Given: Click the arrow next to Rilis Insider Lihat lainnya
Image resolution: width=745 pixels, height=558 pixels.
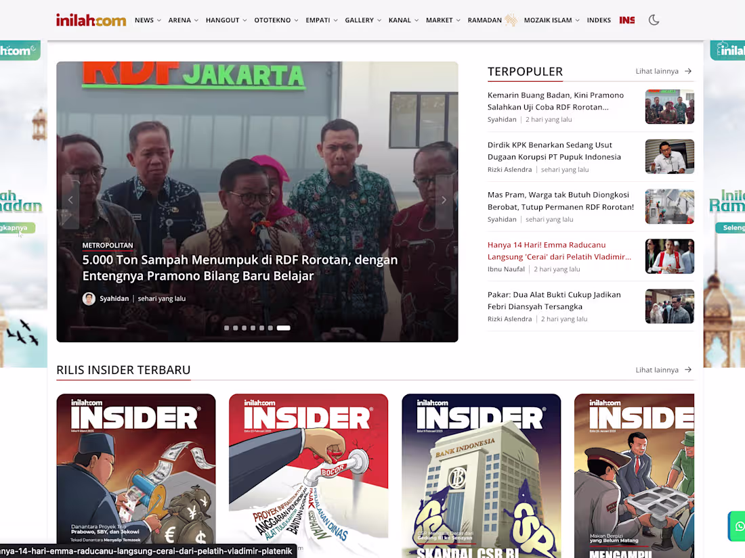Looking at the screenshot, I should point(687,369).
